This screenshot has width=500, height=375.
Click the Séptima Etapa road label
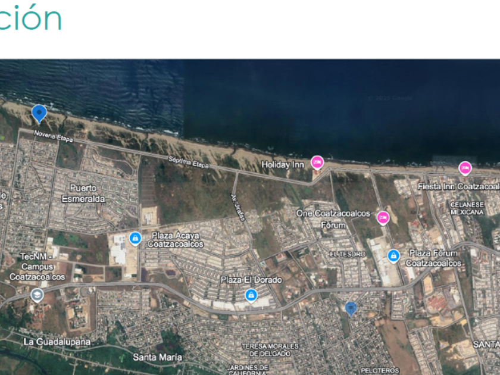189,162
